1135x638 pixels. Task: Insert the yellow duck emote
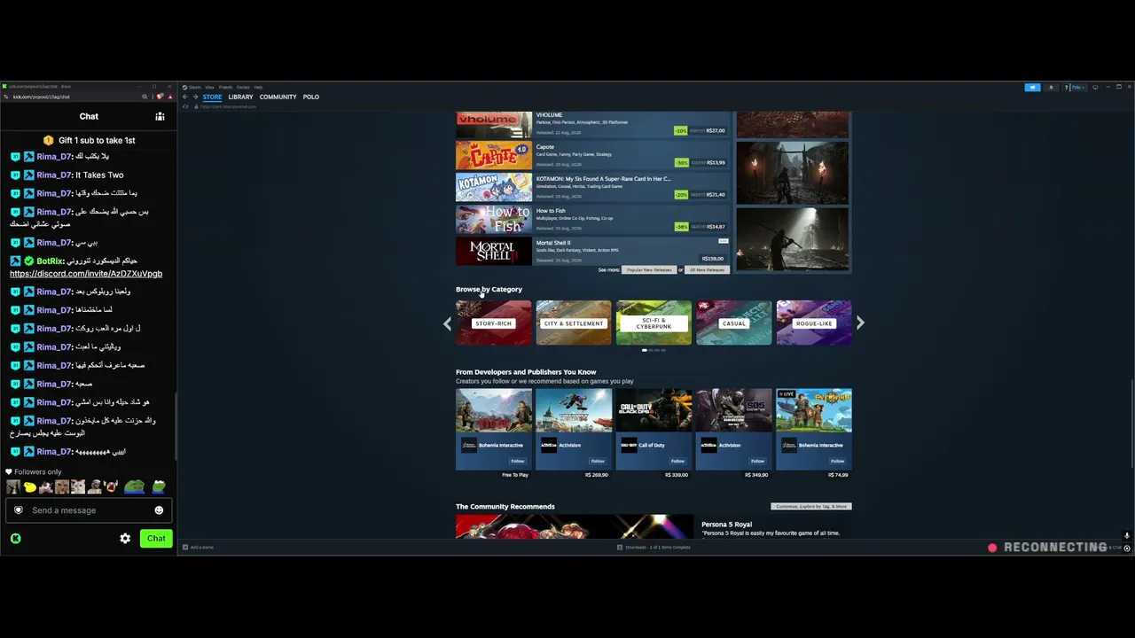point(30,486)
